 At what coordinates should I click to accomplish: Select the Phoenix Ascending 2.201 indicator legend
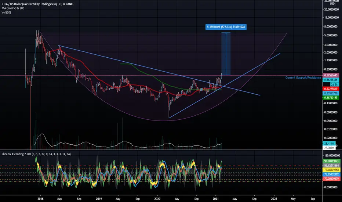click(36, 154)
